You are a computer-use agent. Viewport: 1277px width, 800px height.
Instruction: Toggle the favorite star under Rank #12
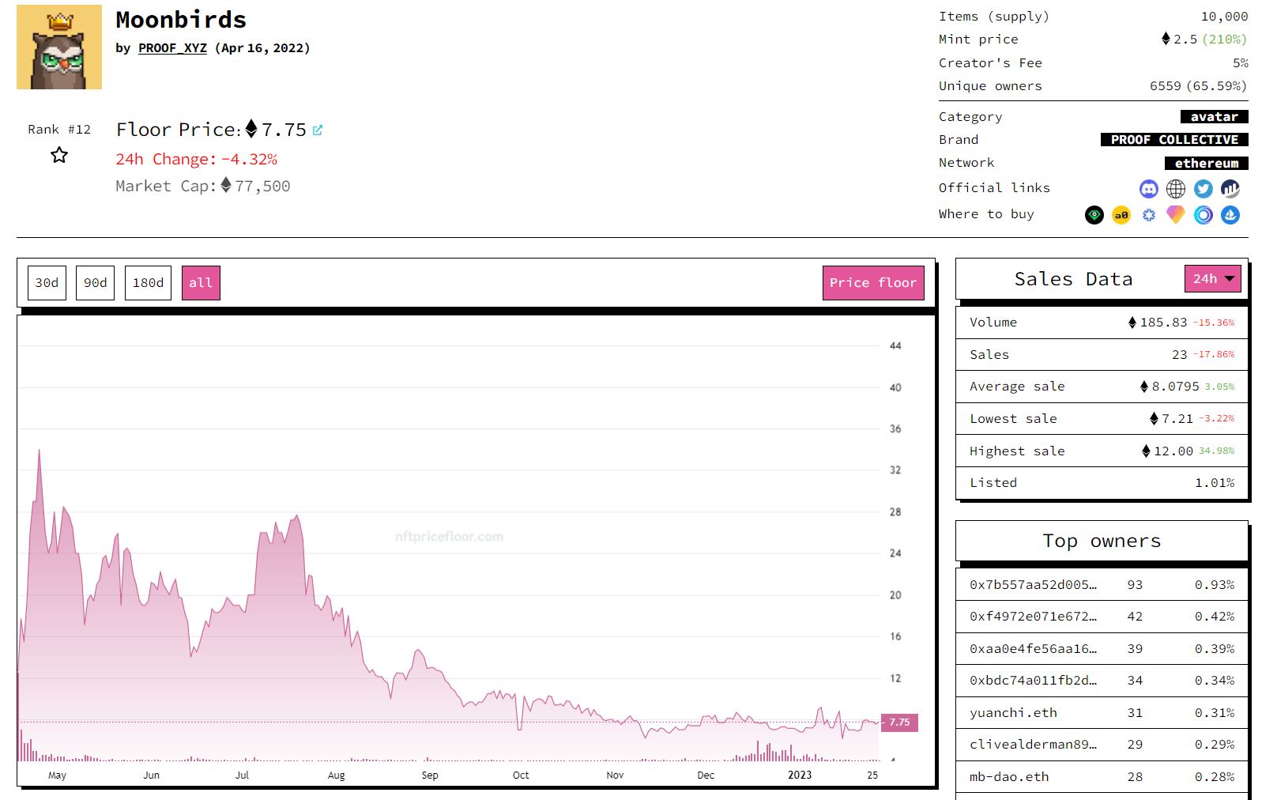(59, 155)
